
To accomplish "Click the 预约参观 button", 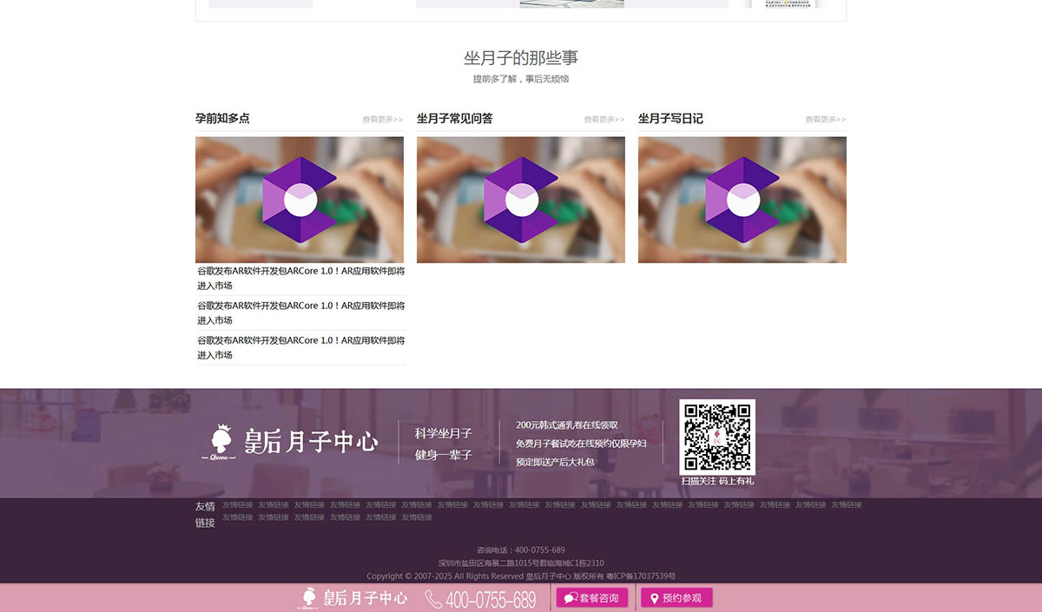I will [x=676, y=598].
